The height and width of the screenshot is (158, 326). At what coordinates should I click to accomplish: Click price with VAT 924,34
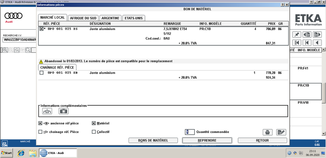click(x=271, y=77)
